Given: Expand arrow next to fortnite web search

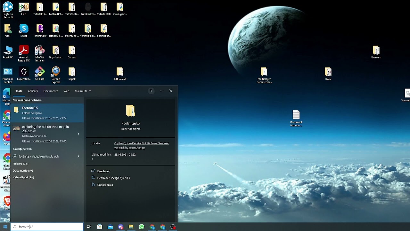Looking at the screenshot, I should tap(78, 156).
